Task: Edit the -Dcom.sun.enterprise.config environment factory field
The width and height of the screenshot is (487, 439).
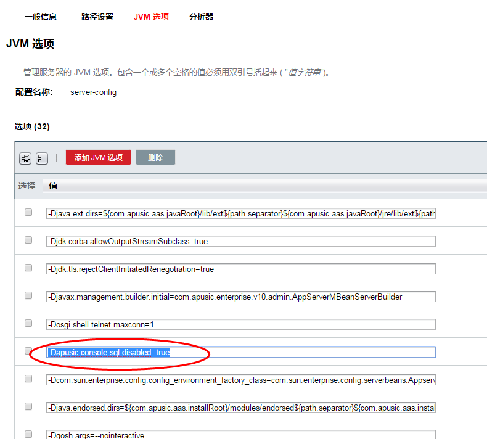Action: pos(241,380)
